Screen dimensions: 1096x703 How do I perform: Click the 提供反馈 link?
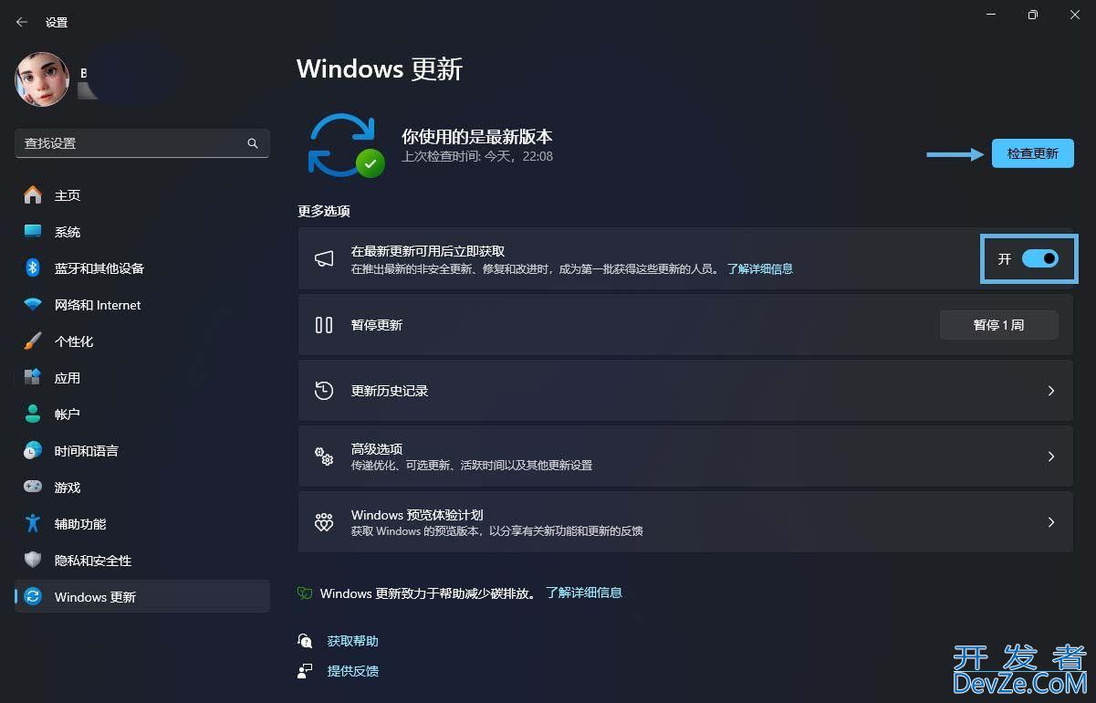(352, 671)
